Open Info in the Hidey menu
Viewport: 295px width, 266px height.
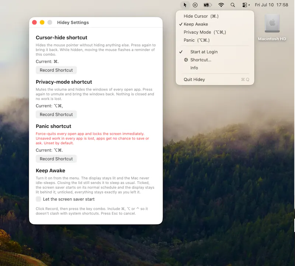pos(215,68)
